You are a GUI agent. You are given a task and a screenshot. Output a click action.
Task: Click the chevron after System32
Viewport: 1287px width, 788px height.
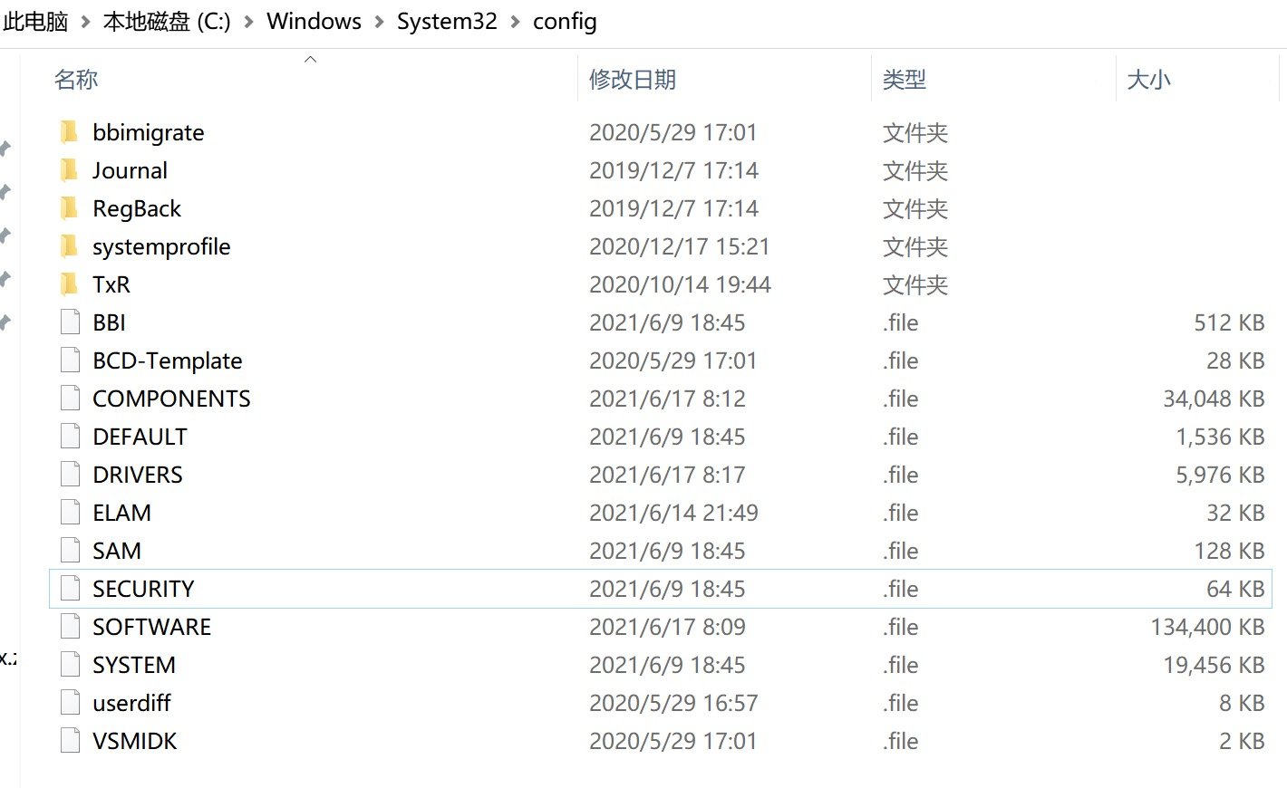(x=518, y=21)
